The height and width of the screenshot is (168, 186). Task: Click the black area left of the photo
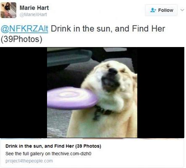[x=24, y=92]
